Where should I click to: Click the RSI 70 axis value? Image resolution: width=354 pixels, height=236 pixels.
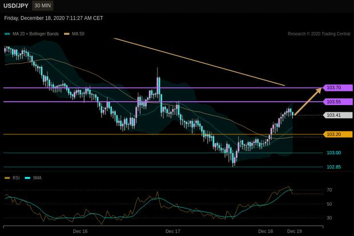329,190
